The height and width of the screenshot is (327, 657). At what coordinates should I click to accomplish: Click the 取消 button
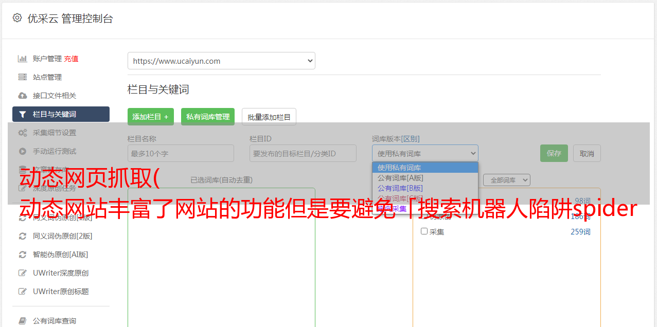587,153
